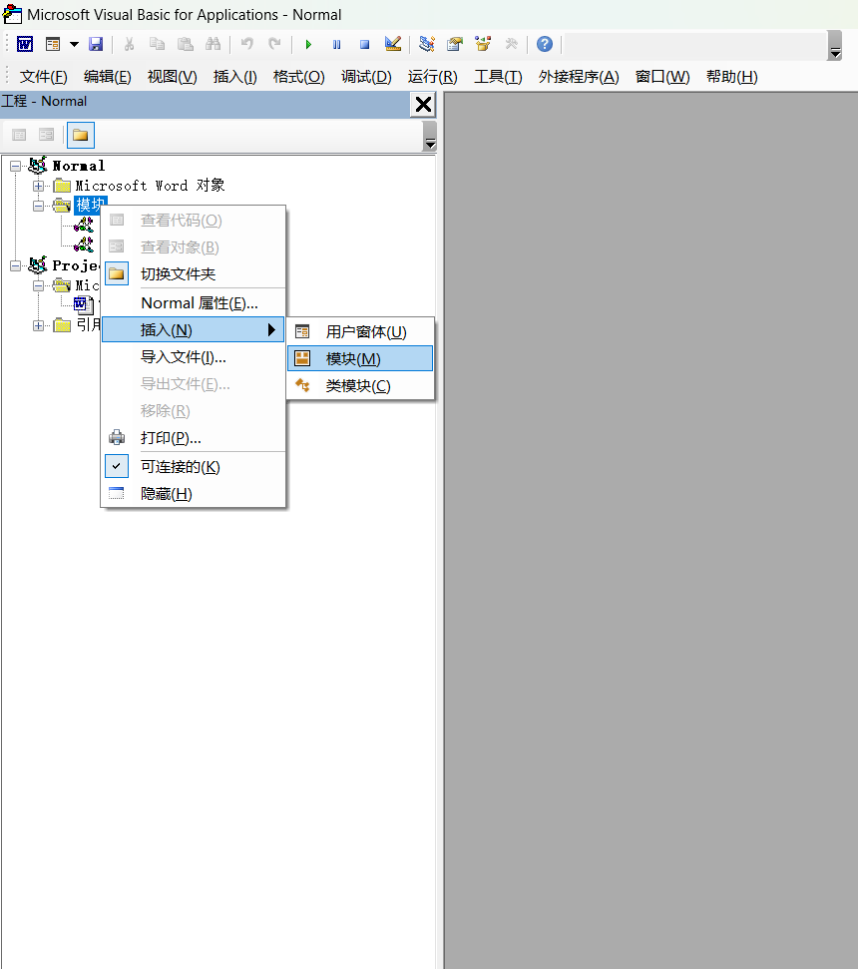
Task: Open toolbar options overflow arrow
Action: (x=835, y=46)
